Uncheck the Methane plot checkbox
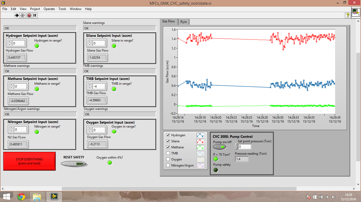Viewport: 361px width, 202px height. [x=168, y=147]
